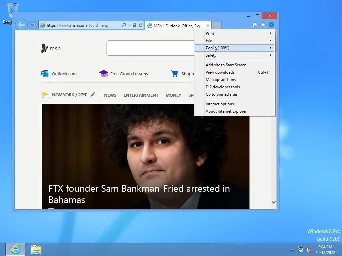Choose Add site to Start Screen
Screen dimensions: 342x256
pyautogui.click(x=234, y=65)
